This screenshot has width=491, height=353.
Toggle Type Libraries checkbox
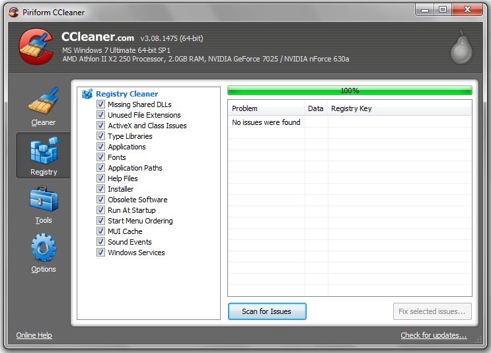[100, 136]
